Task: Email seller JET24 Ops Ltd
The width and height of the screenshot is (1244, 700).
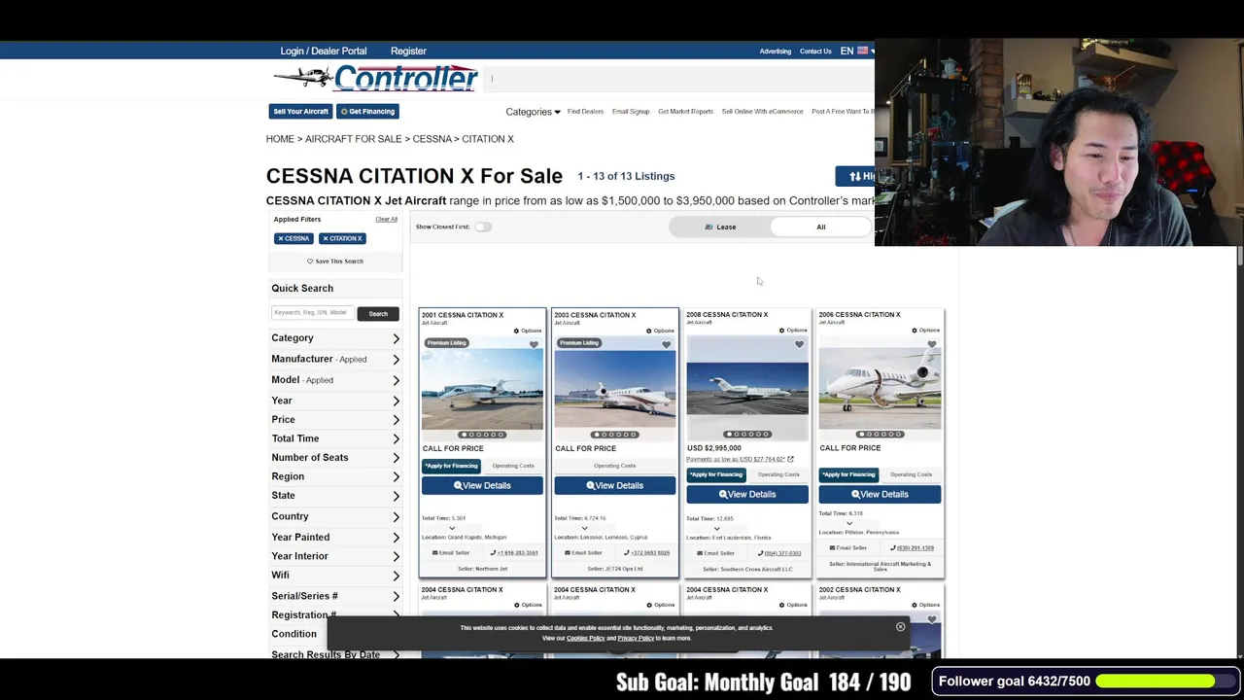Action: 583,553
